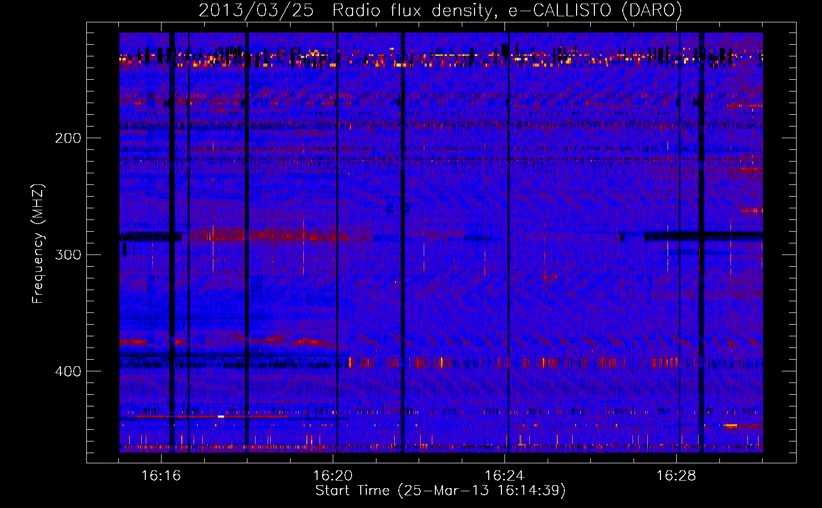Click the spectrogram plot area
Image resolution: width=822 pixels, height=508 pixels.
pyautogui.click(x=441, y=242)
